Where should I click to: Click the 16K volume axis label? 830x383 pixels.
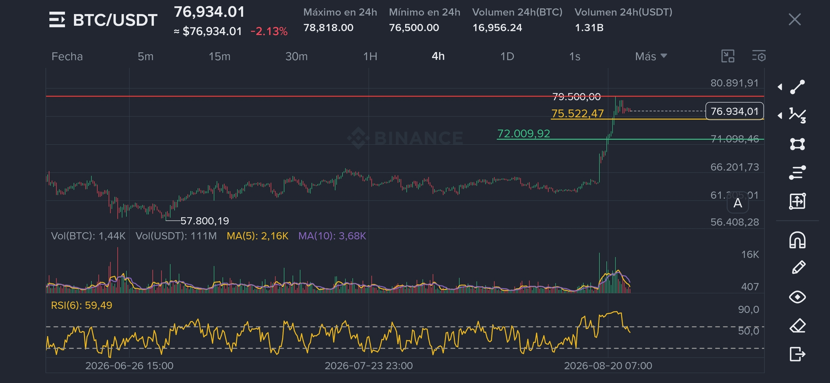click(x=750, y=254)
